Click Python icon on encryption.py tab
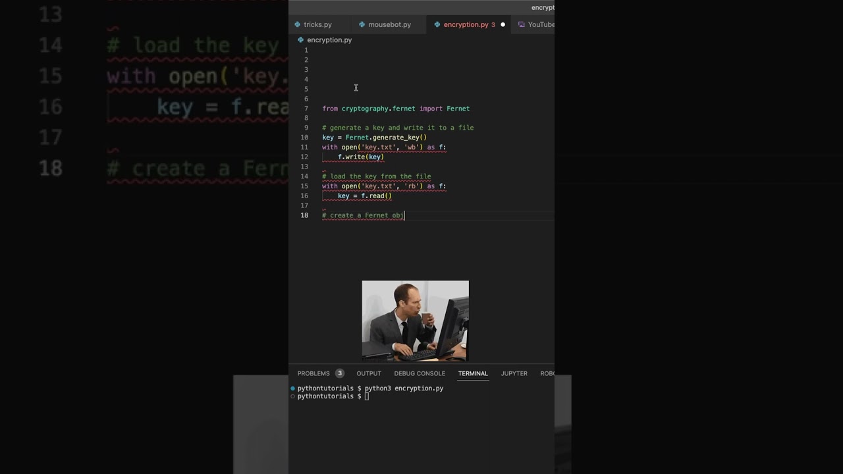This screenshot has width=843, height=474. (437, 24)
